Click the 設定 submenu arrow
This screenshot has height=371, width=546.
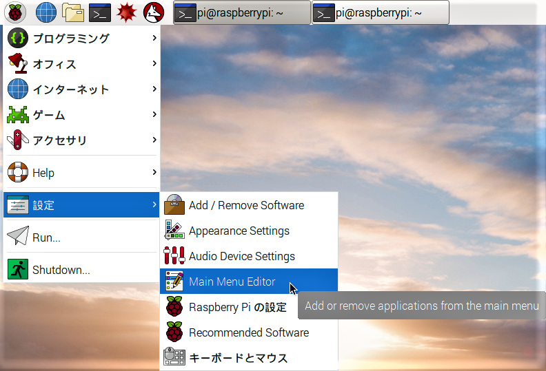coord(154,204)
